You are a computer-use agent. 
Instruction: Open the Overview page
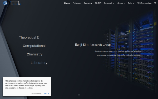[88, 3]
